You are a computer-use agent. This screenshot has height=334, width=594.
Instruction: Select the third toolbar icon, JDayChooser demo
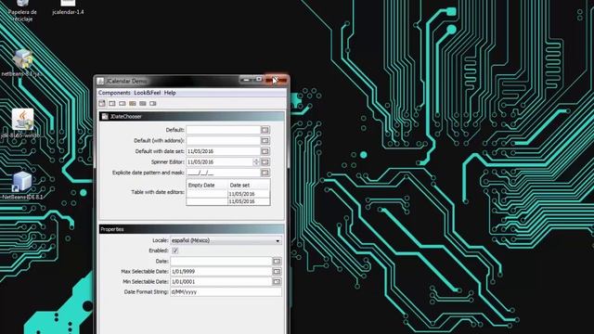(123, 103)
